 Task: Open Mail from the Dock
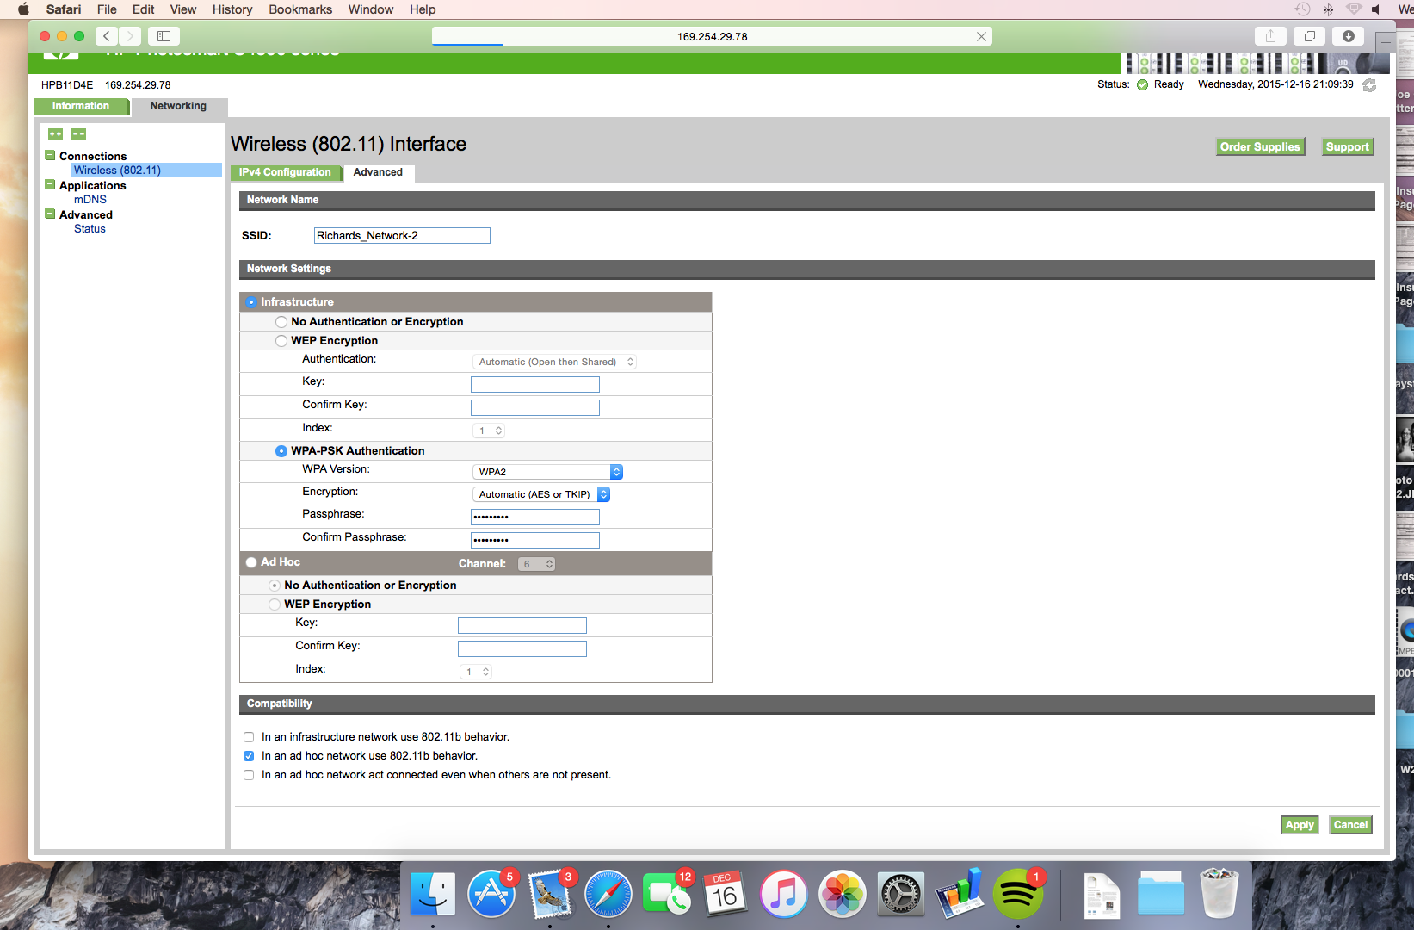click(550, 894)
